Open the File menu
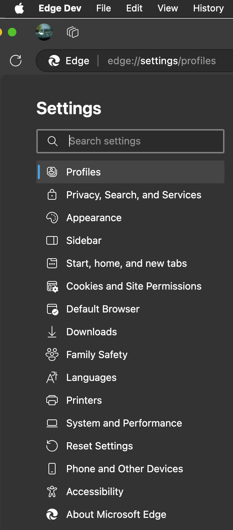233x530 pixels. click(103, 8)
